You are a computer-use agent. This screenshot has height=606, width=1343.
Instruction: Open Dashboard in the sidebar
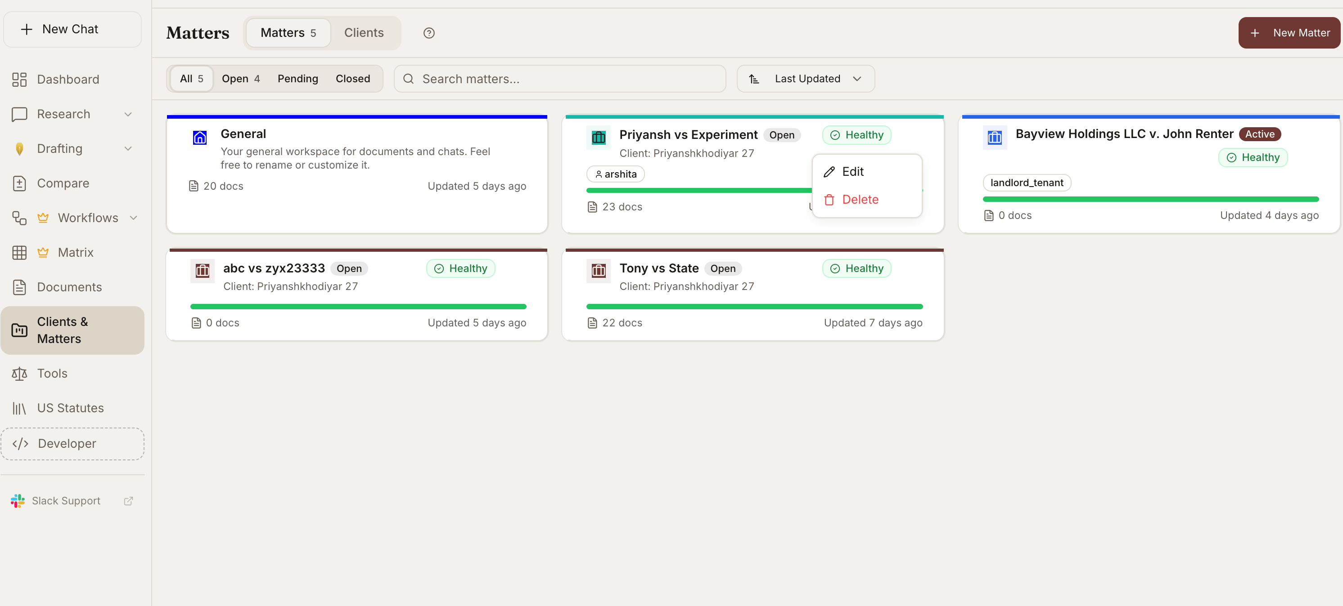pos(72,79)
